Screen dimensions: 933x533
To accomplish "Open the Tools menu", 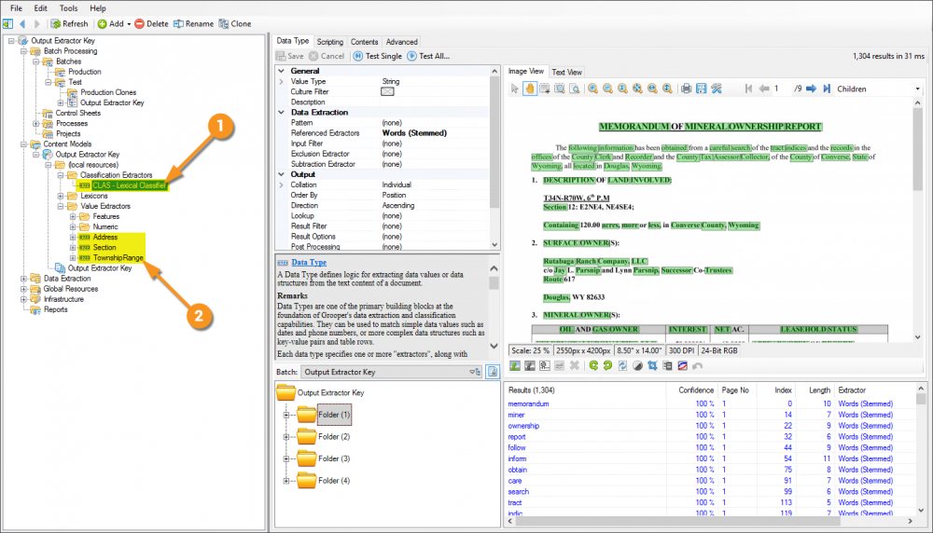I will tap(68, 7).
